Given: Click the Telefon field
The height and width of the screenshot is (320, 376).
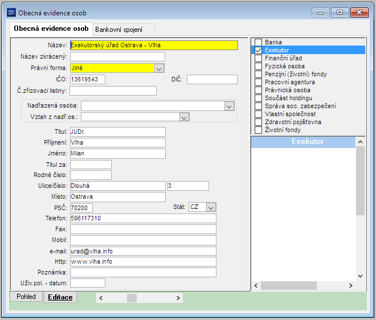Looking at the screenshot, I should click(143, 219).
